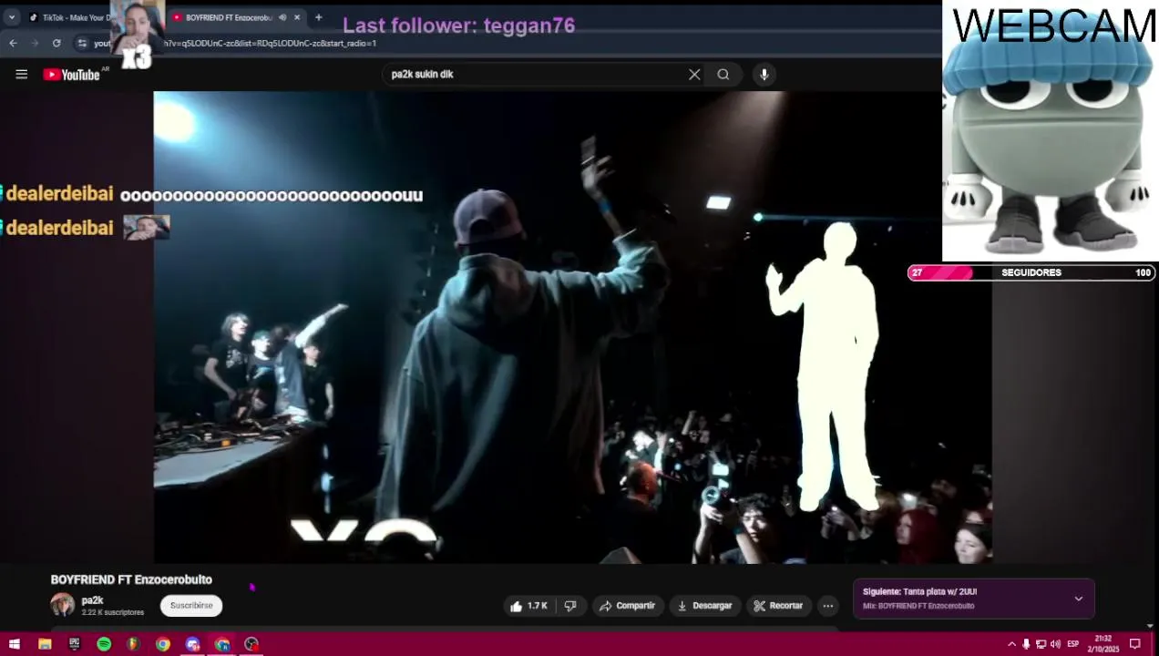The image size is (1159, 656).
Task: Open the tab search dropdown arrow
Action: [x=12, y=17]
